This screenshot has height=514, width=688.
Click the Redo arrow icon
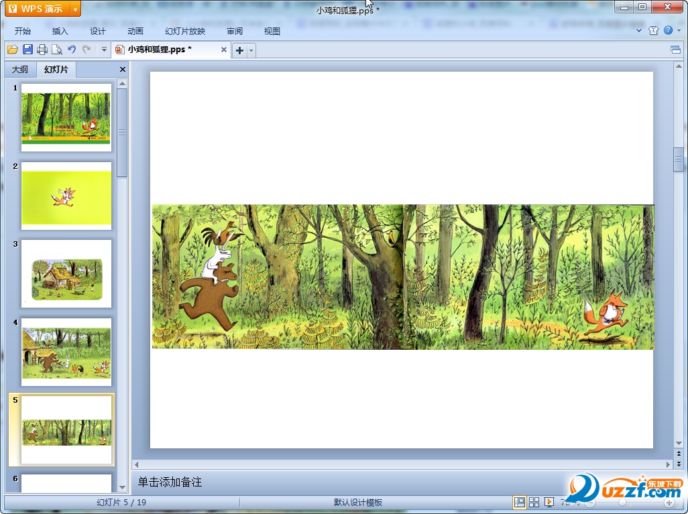coord(87,50)
